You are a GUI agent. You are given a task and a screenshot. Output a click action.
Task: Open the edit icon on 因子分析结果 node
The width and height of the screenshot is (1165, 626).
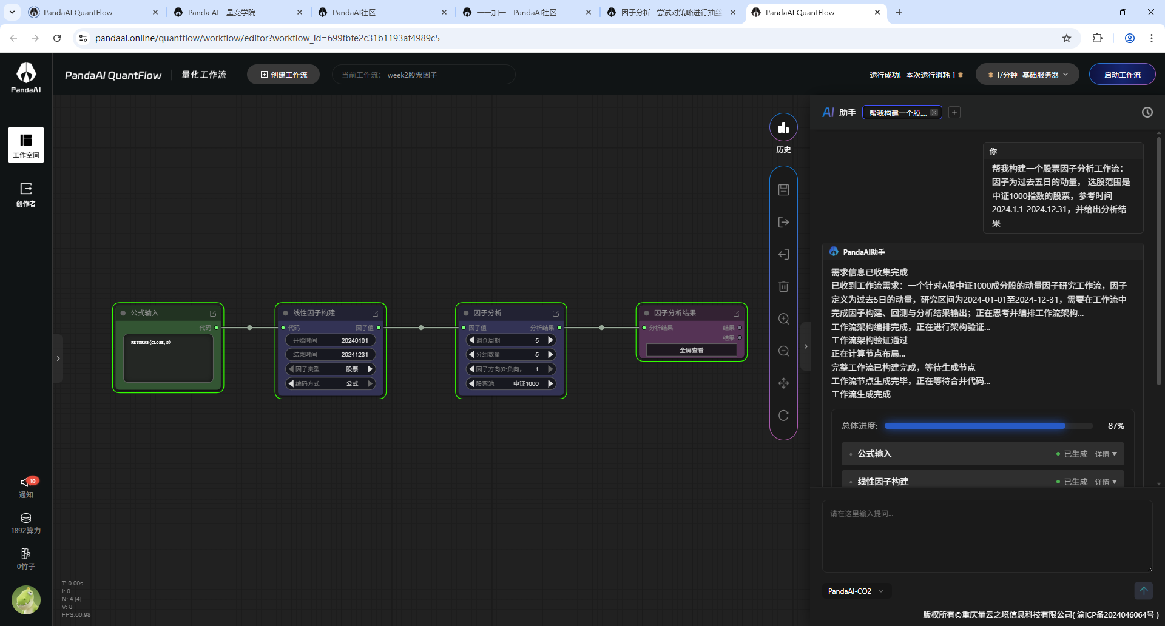click(736, 314)
